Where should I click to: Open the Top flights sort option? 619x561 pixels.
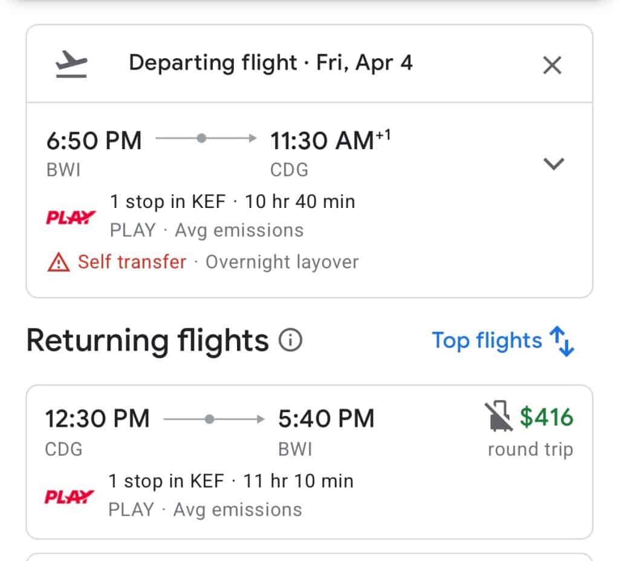point(487,341)
